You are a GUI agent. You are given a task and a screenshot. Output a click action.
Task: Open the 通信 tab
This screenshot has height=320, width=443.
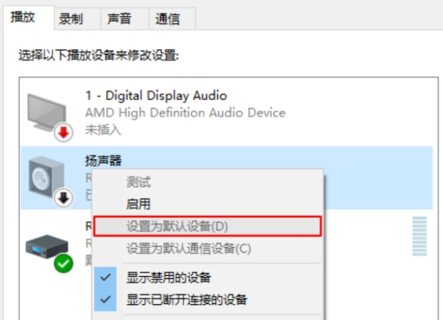(167, 19)
